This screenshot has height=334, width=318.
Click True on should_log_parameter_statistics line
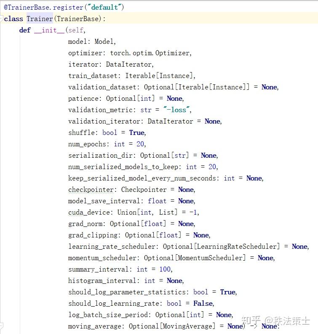tap(227, 292)
